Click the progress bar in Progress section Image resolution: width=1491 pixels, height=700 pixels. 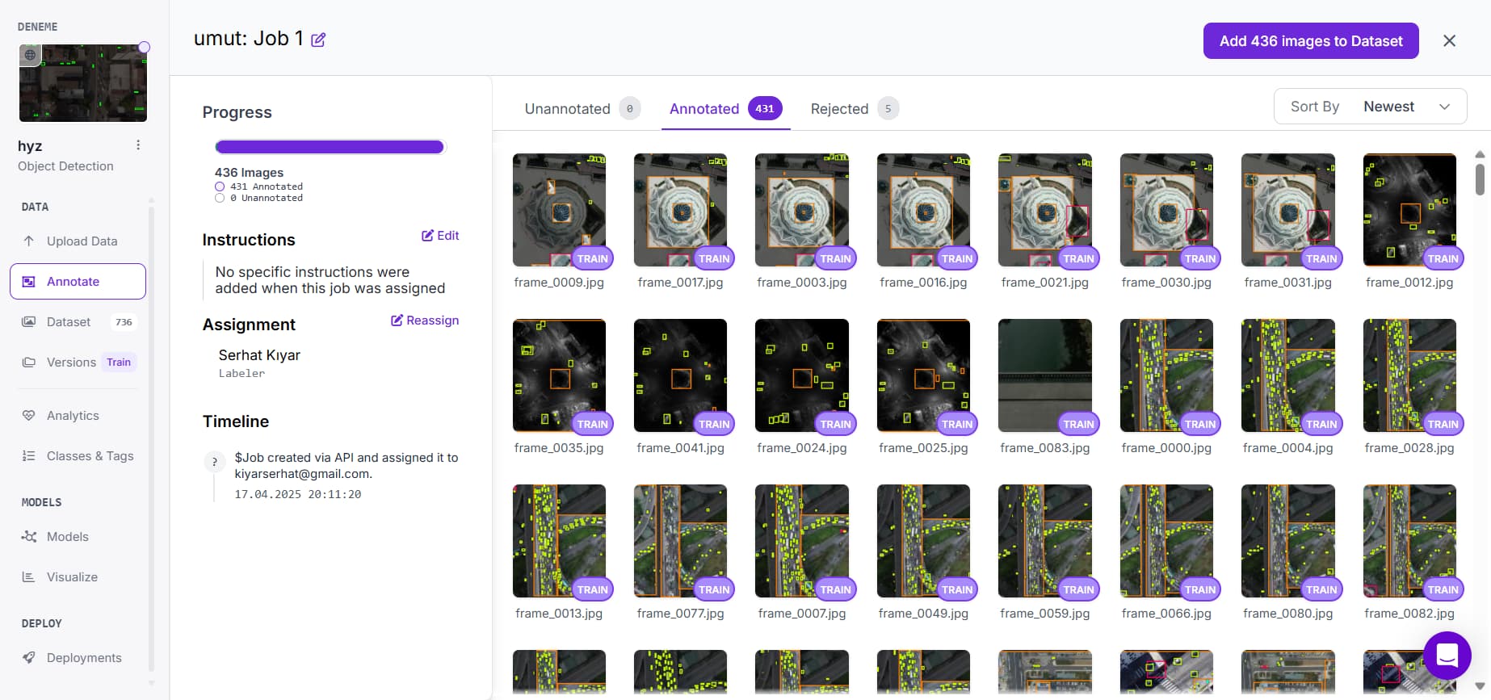click(x=330, y=147)
